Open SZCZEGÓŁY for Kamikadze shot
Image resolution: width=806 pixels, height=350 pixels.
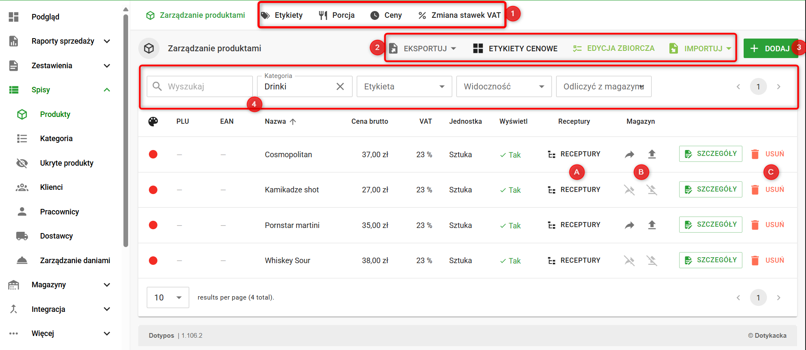[x=710, y=189]
